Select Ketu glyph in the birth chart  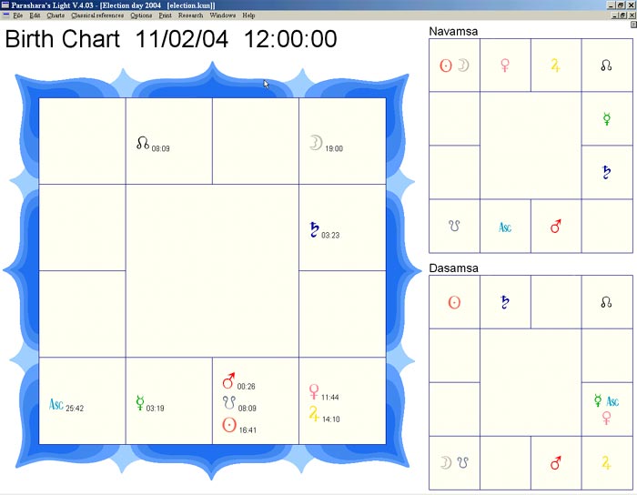(229, 403)
